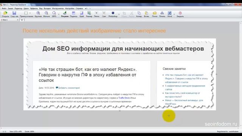Open the Настройки menu
This screenshot has width=242, height=136.
point(70,8)
